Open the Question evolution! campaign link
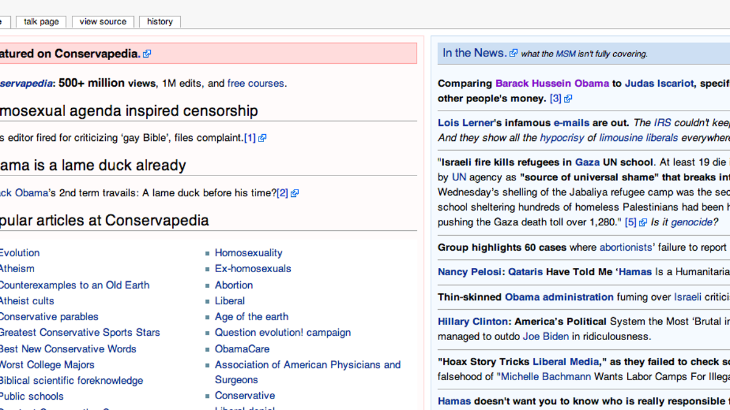Image resolution: width=730 pixels, height=410 pixels. 283,332
